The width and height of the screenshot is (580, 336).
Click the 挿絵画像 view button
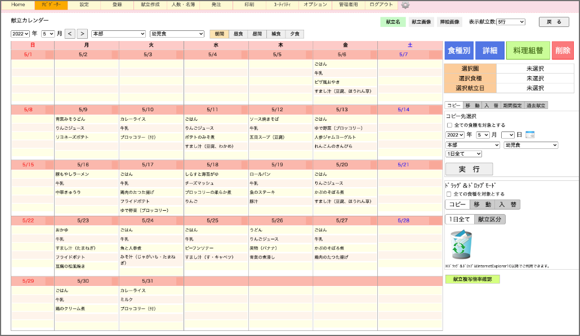[x=450, y=22]
